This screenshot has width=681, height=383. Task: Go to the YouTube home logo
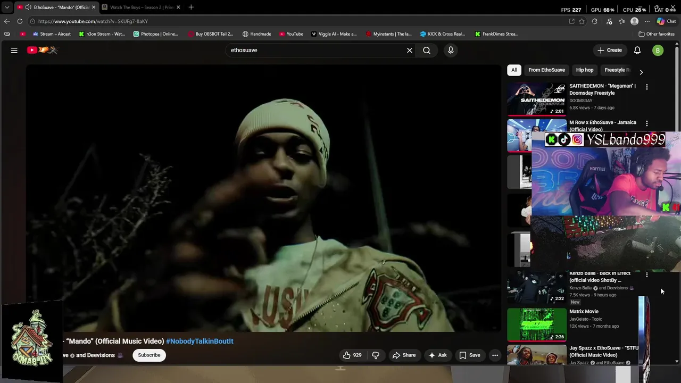pos(43,50)
